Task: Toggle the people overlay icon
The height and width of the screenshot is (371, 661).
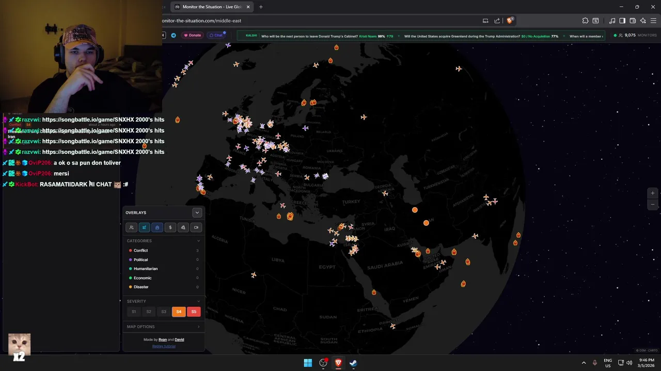Action: point(131,227)
